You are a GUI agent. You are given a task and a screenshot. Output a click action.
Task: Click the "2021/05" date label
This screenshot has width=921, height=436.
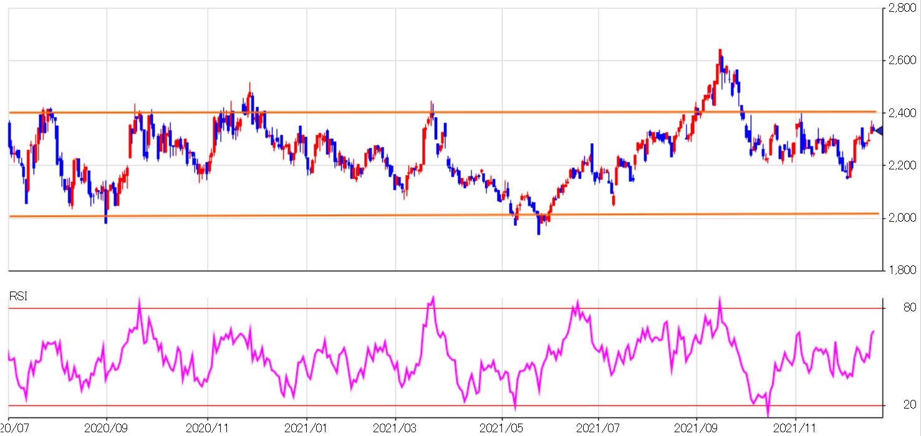pyautogui.click(x=501, y=429)
